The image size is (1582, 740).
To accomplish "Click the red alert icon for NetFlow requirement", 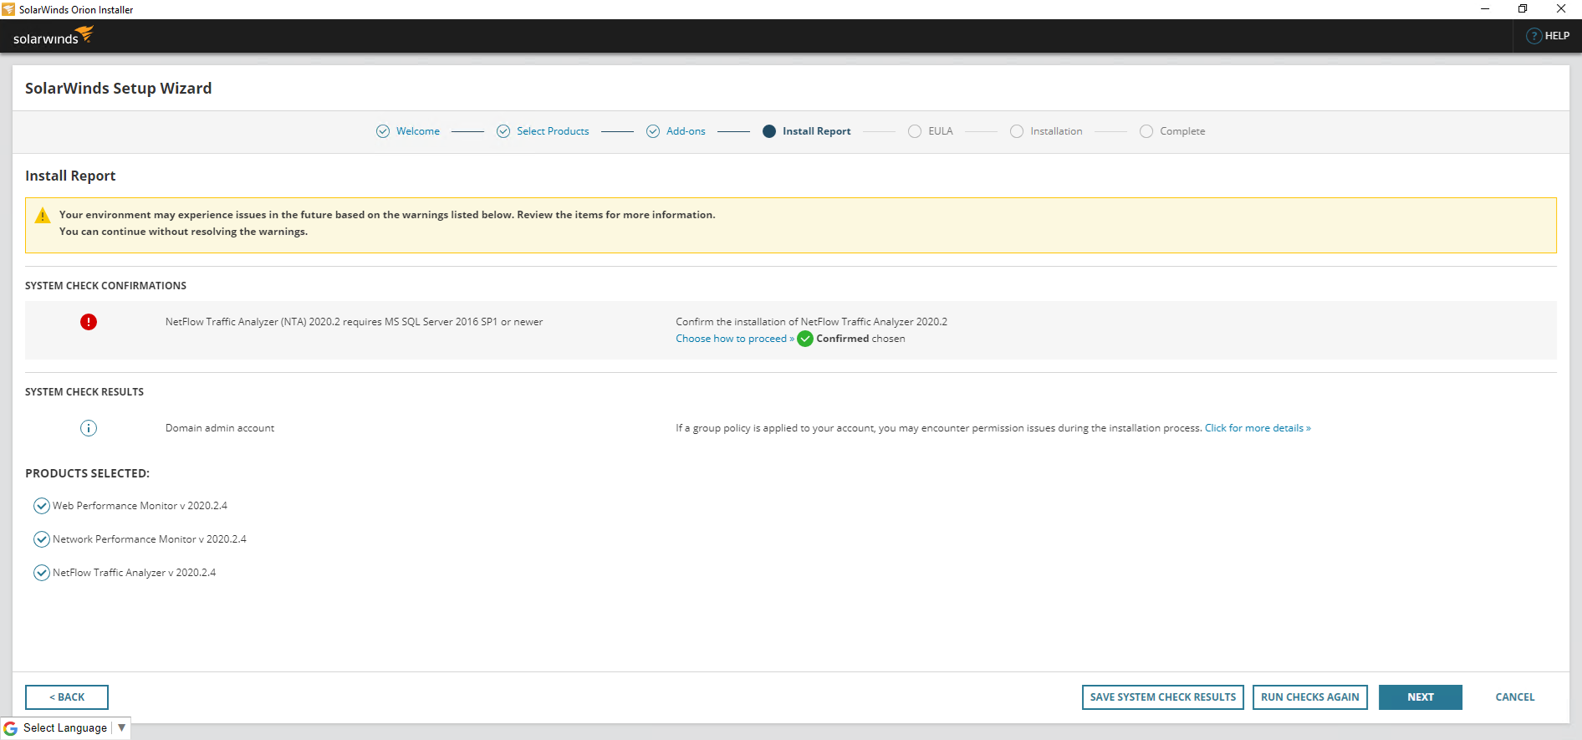I will [89, 322].
